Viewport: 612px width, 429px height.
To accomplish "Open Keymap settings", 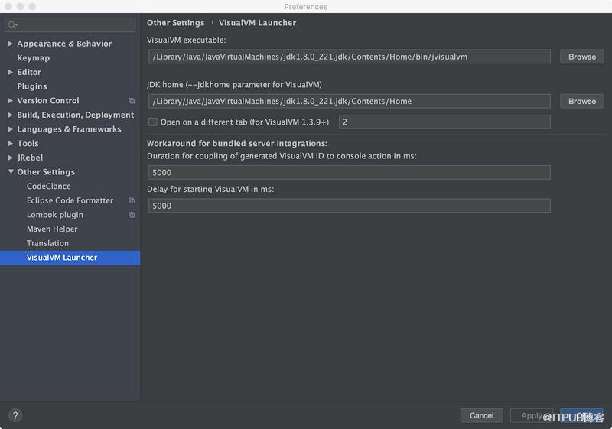I will pyautogui.click(x=33, y=57).
